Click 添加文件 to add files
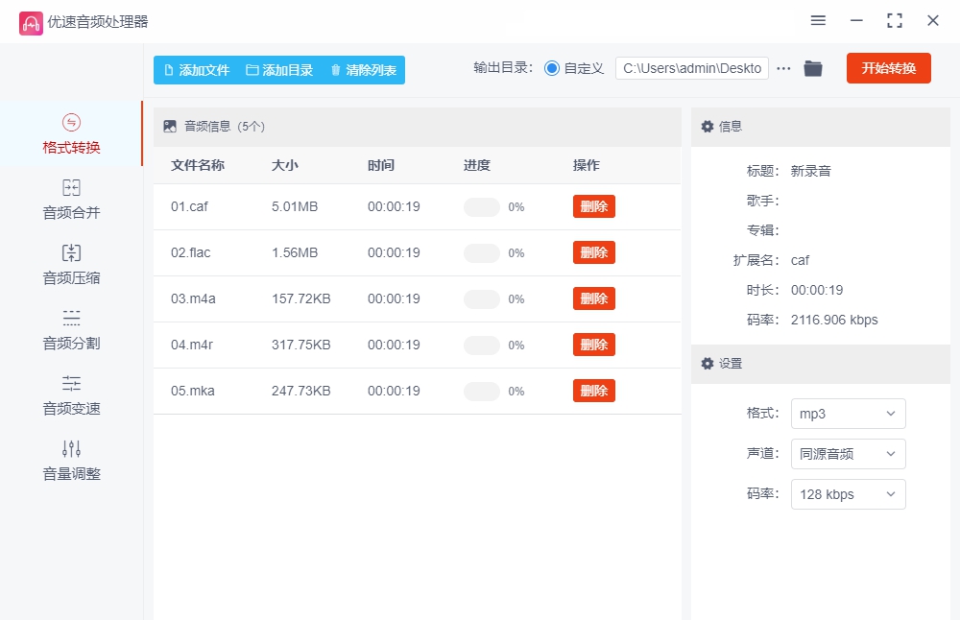The width and height of the screenshot is (960, 620). [197, 69]
